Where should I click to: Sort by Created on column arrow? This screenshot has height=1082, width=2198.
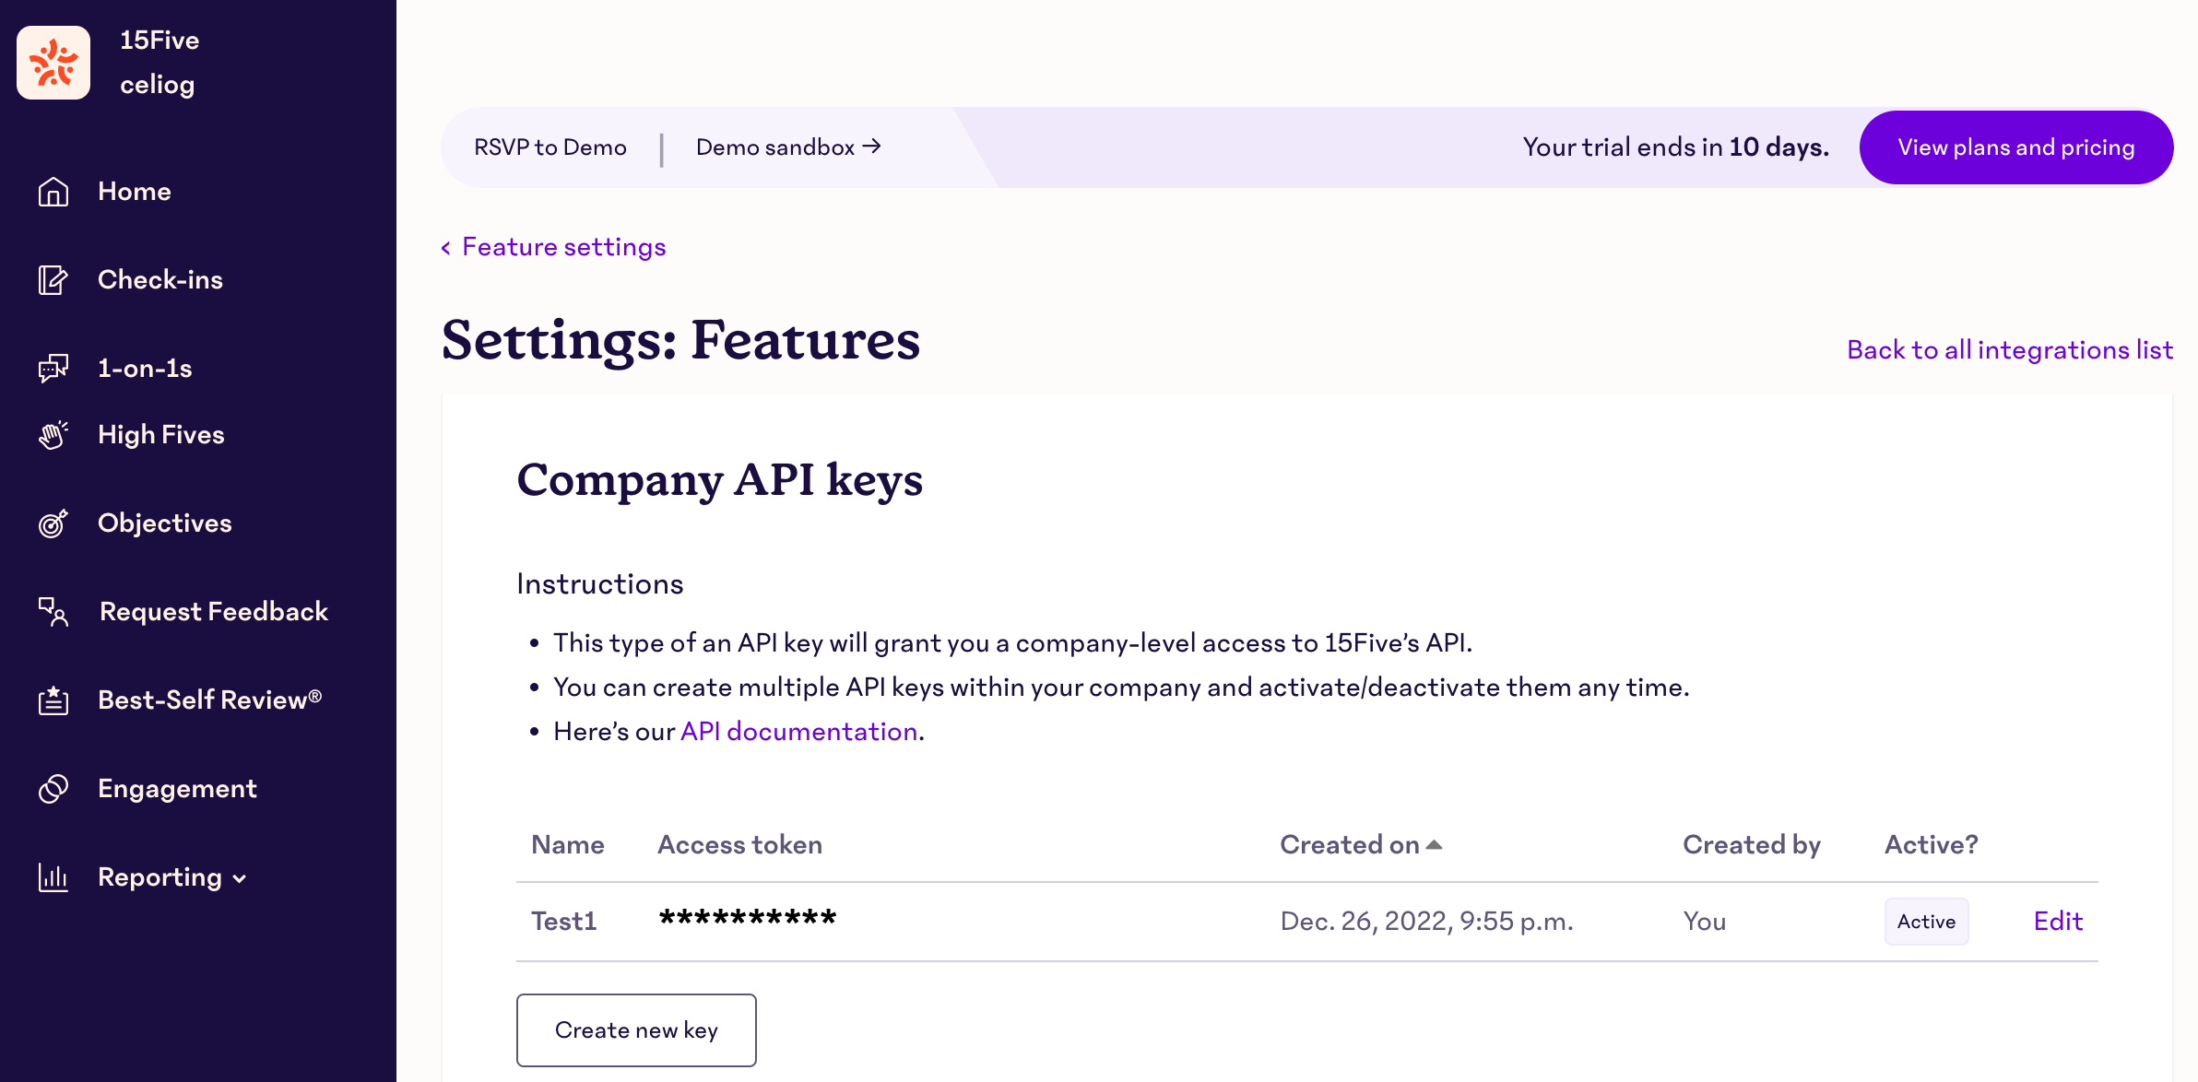click(x=1434, y=844)
